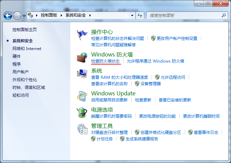Open 常见计算机问题疑难解答
Screen dimensions: 231x163
(113, 45)
